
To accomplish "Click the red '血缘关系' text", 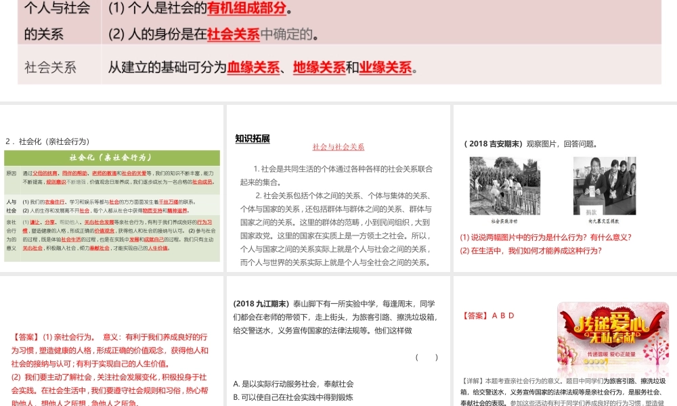I will [x=253, y=67].
